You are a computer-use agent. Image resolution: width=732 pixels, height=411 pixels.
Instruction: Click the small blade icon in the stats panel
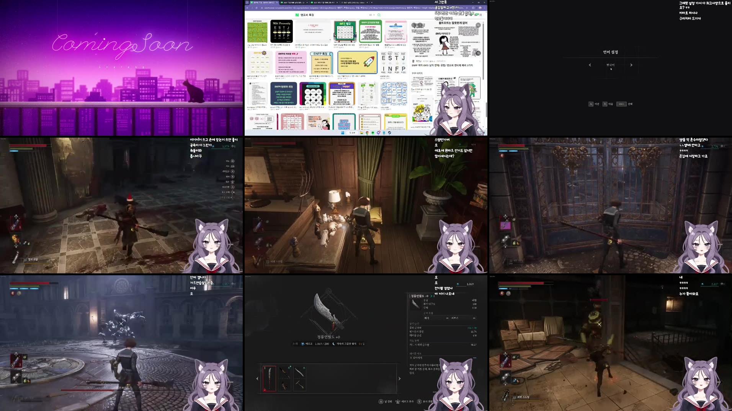pos(415,304)
